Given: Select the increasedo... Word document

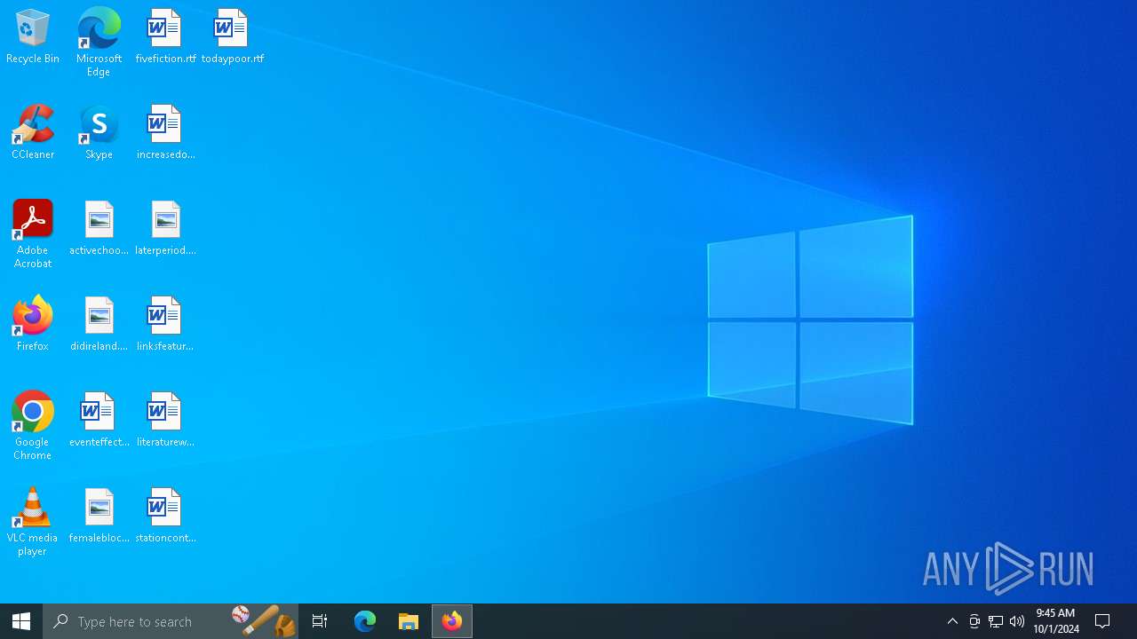Looking at the screenshot, I should (x=165, y=132).
